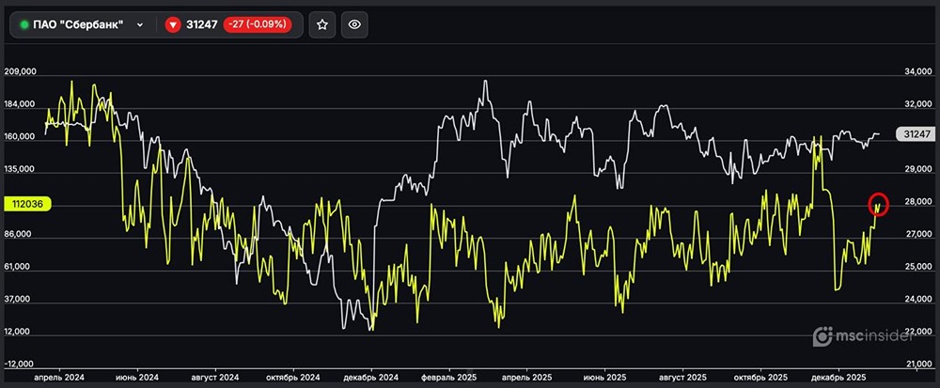Click the июнь 2025 date label
Viewport: 940px width, 388px height.
coord(604,378)
